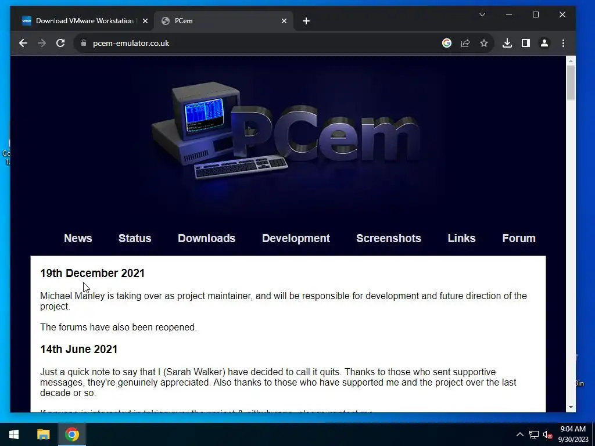Click the address bar URL pcem-emulator.co.uk

[131, 43]
